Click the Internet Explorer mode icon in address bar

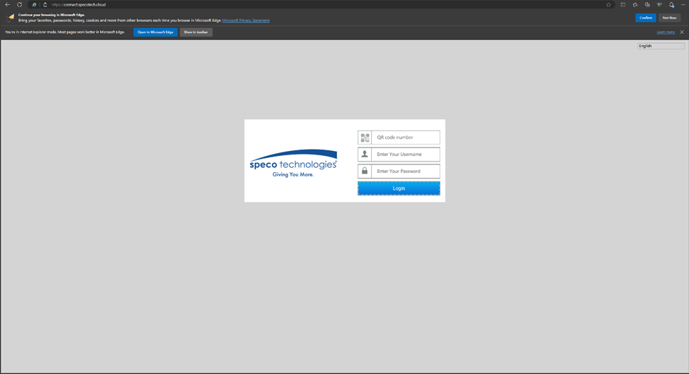pos(34,4)
